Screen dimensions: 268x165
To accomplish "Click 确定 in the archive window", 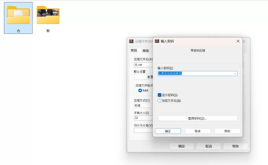I will [182, 146].
